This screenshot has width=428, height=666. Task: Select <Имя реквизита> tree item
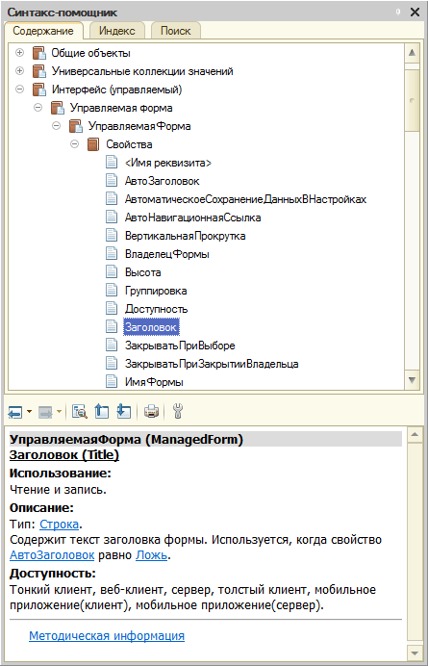coord(168,163)
